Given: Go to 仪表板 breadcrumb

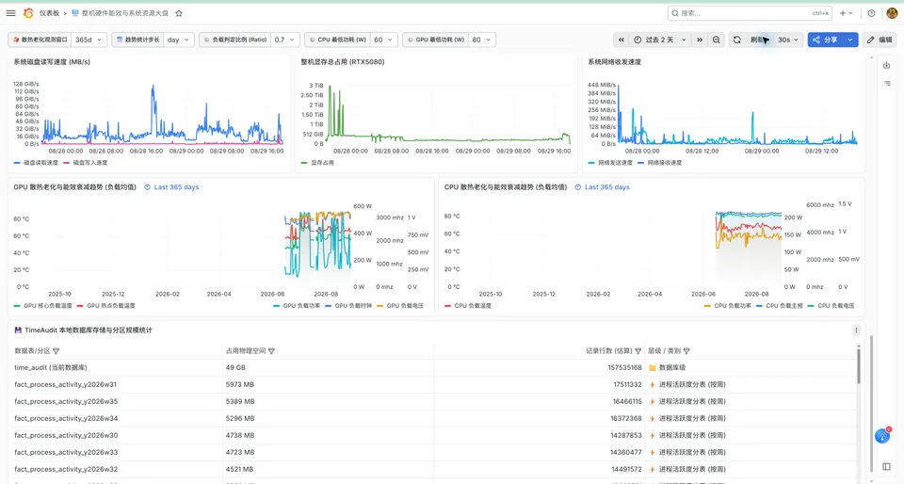Looking at the screenshot, I should point(49,13).
